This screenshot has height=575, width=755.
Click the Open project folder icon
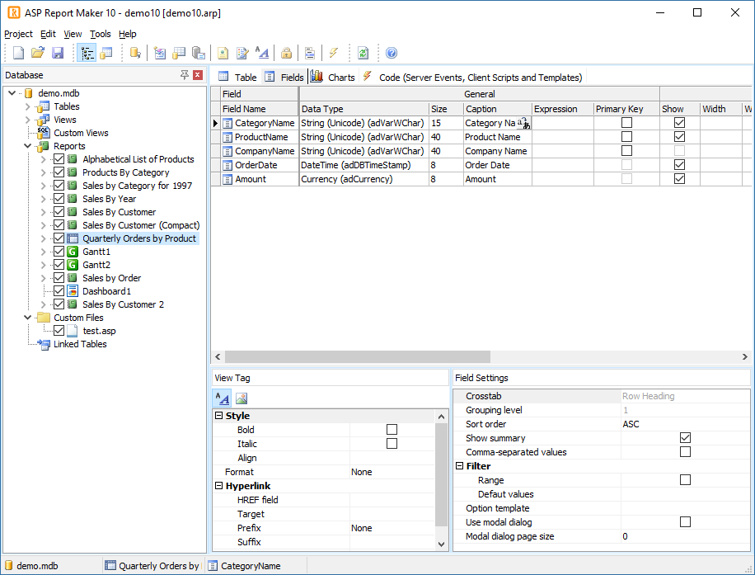[38, 53]
